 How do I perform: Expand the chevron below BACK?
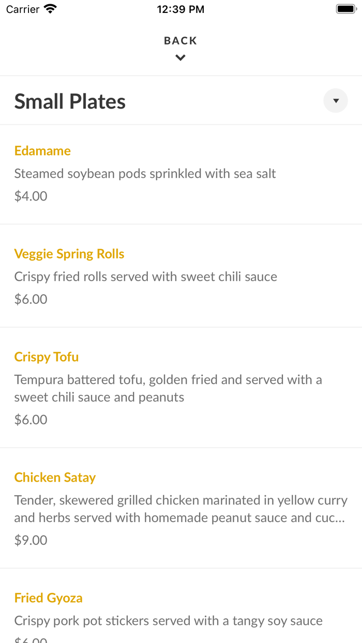coord(180,57)
